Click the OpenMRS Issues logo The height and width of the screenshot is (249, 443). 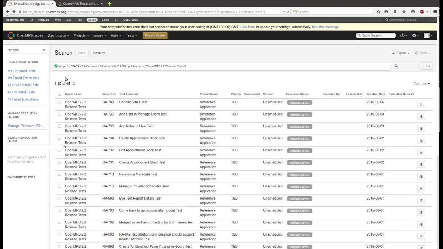pyautogui.click(x=25, y=35)
